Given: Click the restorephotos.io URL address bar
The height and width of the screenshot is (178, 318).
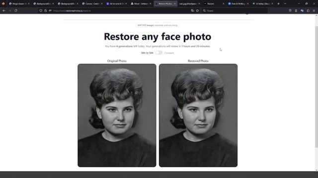Looking at the screenshot, I should [120, 10].
